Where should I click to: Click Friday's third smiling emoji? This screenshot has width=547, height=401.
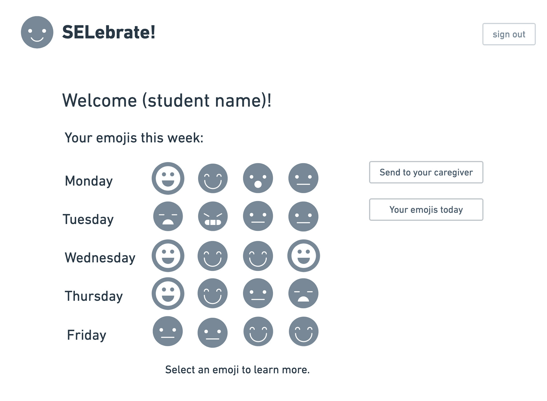(258, 332)
